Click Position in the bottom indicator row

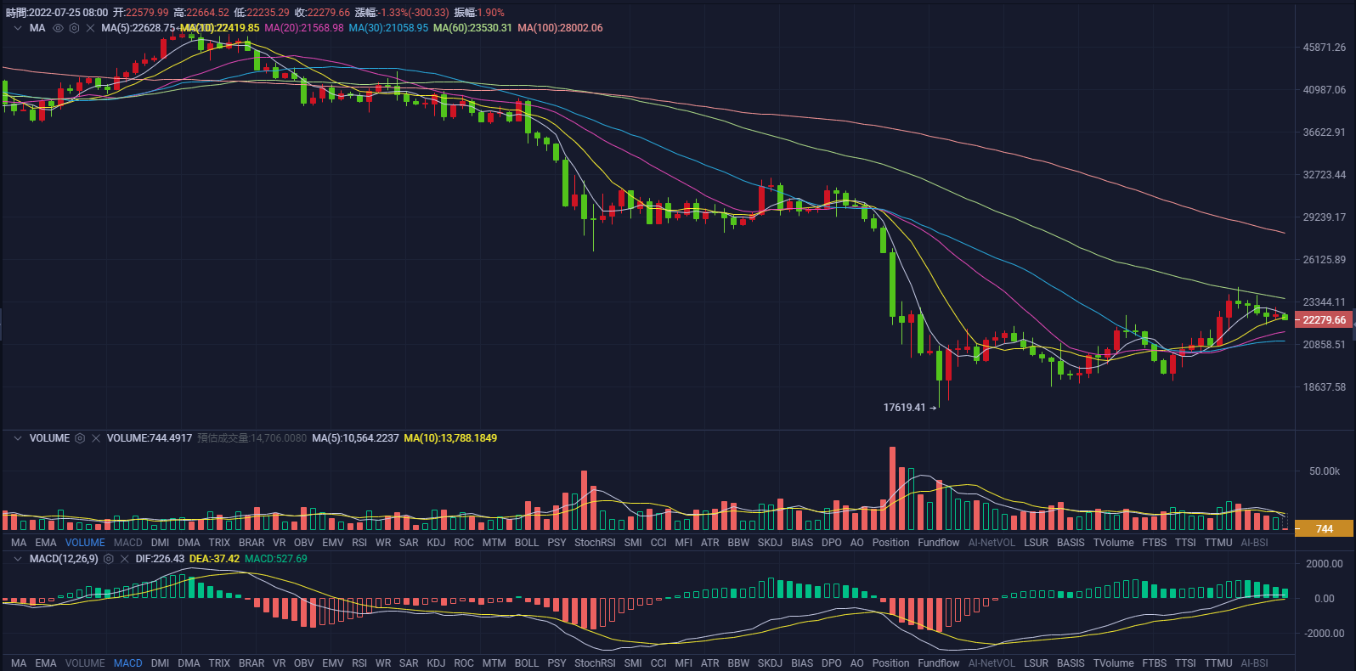pyautogui.click(x=890, y=663)
